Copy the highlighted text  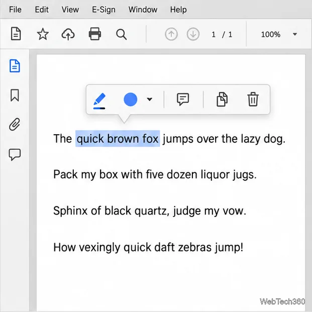(x=222, y=99)
